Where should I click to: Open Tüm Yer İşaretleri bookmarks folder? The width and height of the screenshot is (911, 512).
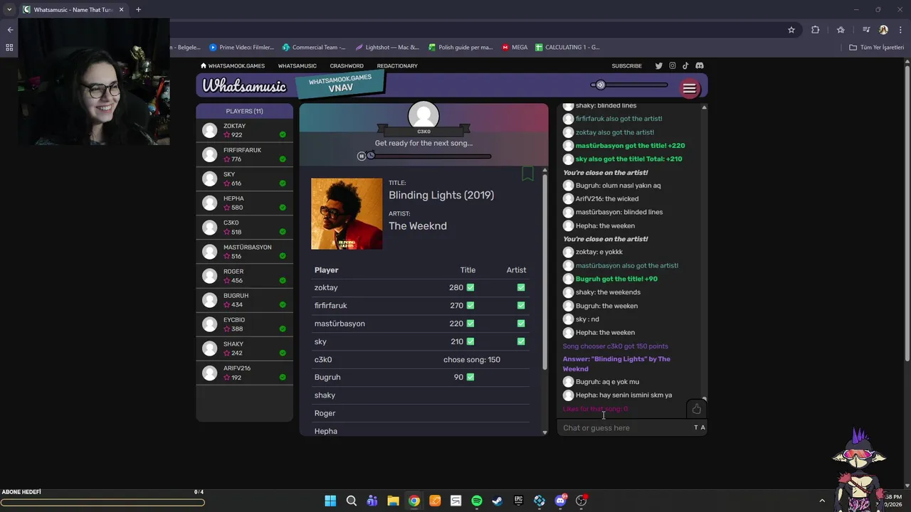[x=876, y=48]
